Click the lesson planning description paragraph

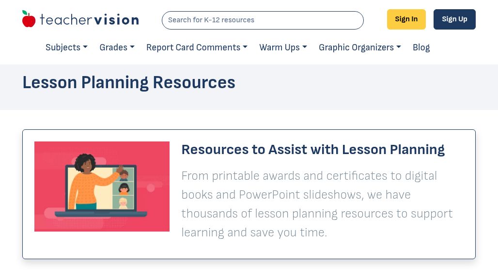click(317, 204)
